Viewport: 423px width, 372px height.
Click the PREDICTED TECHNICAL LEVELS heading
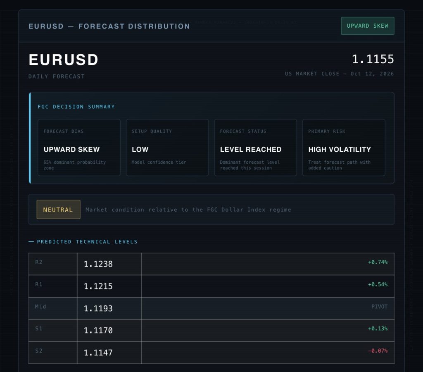tap(87, 242)
